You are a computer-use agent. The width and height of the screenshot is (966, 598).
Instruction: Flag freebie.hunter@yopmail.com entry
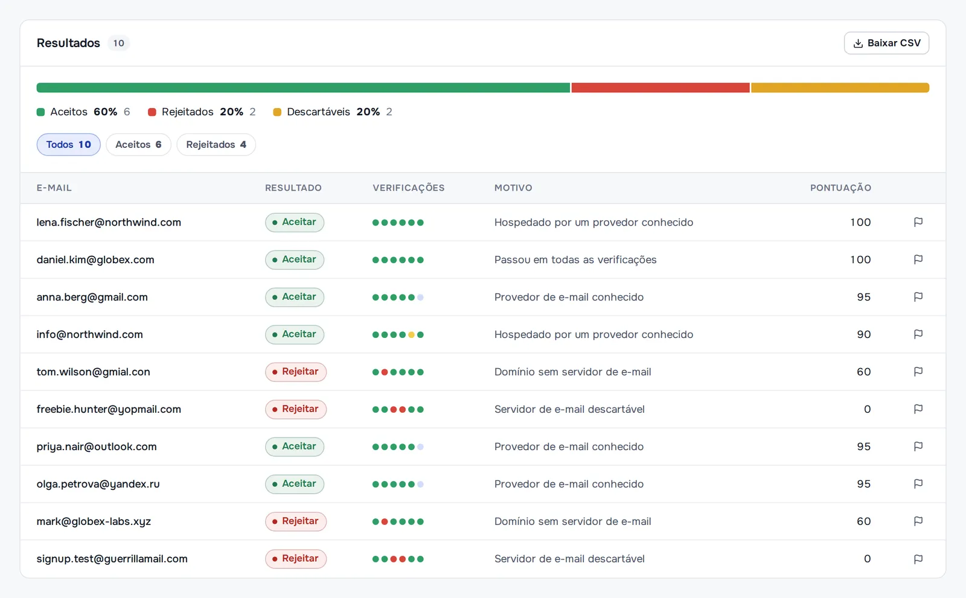[918, 409]
